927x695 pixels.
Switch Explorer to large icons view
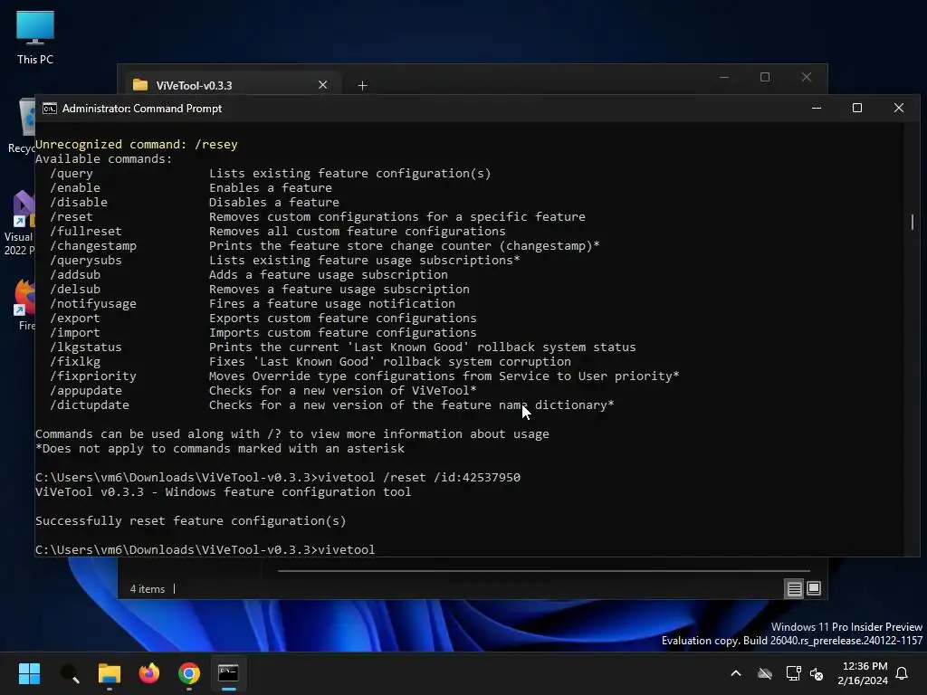point(814,588)
